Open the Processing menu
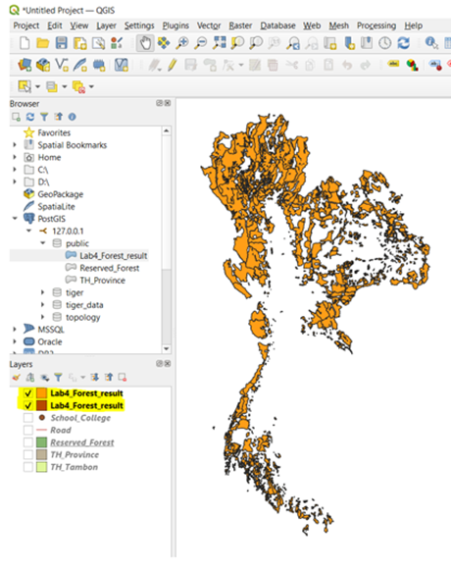 pyautogui.click(x=376, y=26)
